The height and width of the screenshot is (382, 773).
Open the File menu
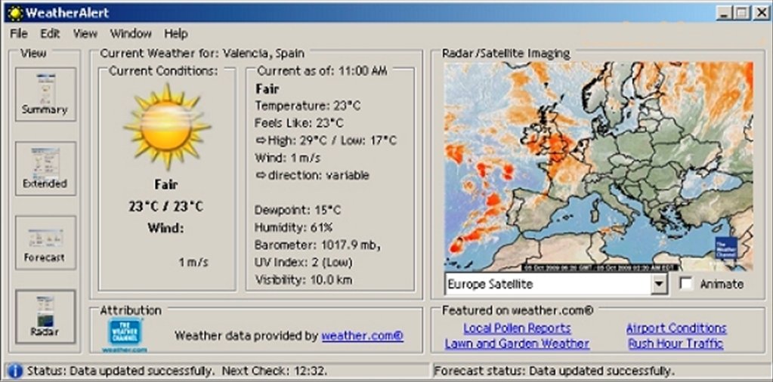19,33
